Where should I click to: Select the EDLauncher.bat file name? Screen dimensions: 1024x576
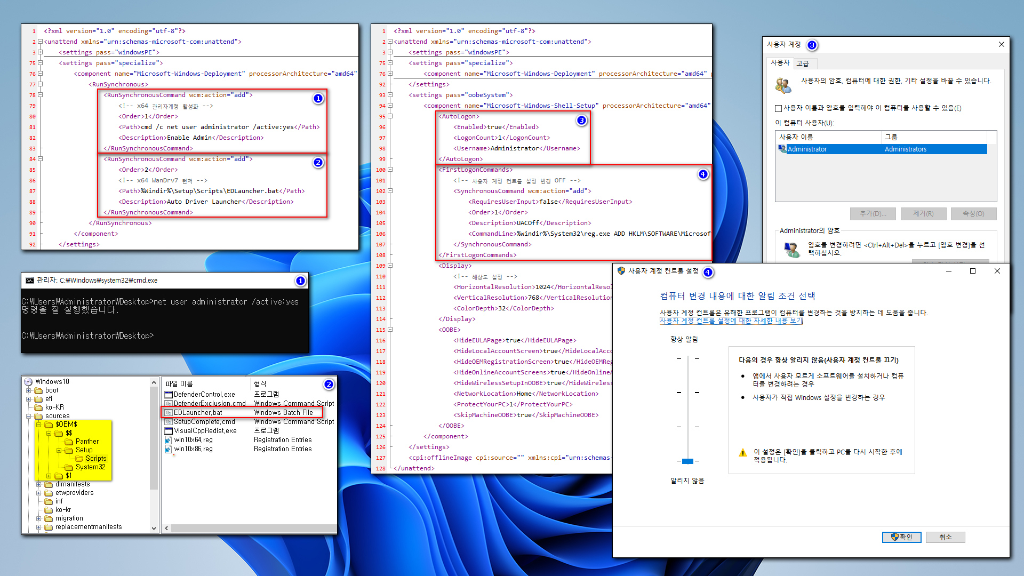[x=198, y=413]
